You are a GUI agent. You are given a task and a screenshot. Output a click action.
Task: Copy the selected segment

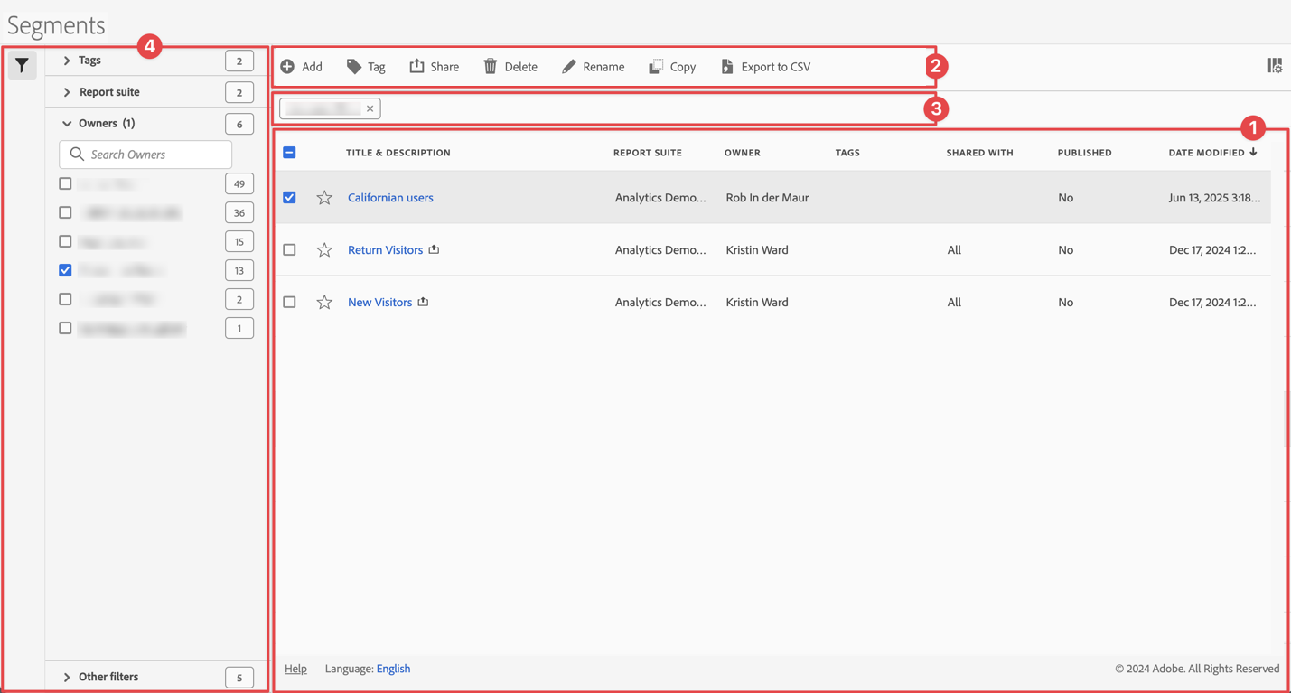(x=672, y=67)
